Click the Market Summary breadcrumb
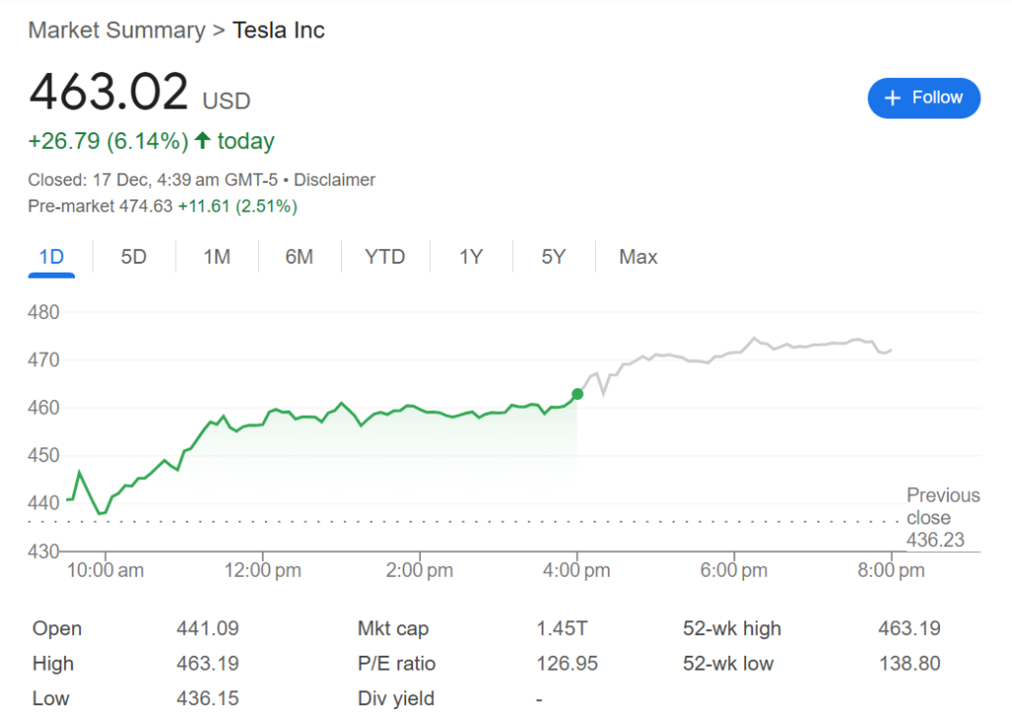 pos(117,31)
